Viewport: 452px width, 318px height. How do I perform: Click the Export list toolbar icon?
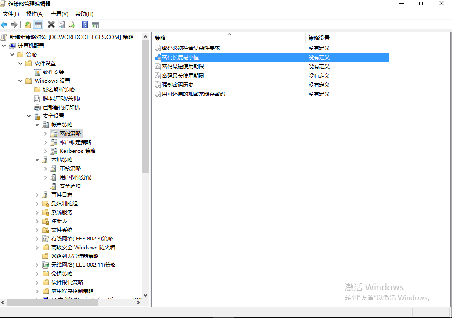click(x=71, y=25)
